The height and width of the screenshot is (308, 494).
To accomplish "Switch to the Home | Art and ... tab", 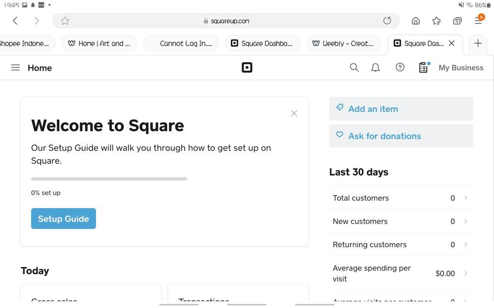I will pyautogui.click(x=99, y=43).
